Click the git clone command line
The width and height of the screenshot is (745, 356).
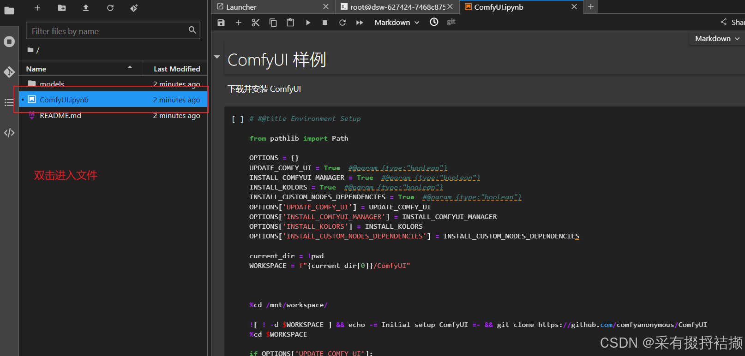pyautogui.click(x=478, y=325)
